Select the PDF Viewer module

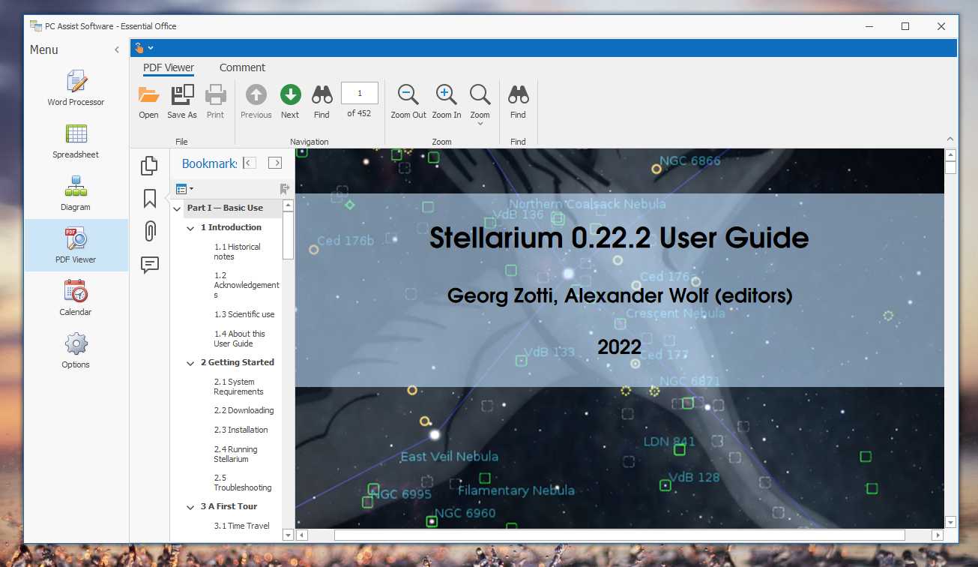(76, 244)
